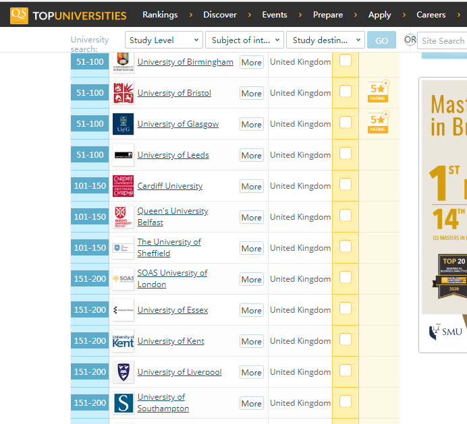Open Glasgow's 5 star rating badge
Screen dimensions: 467x424
point(378,123)
